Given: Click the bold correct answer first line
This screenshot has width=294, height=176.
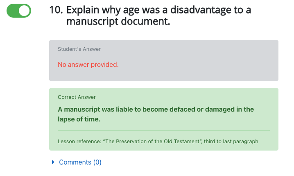Looking at the screenshot, I should (156, 110).
